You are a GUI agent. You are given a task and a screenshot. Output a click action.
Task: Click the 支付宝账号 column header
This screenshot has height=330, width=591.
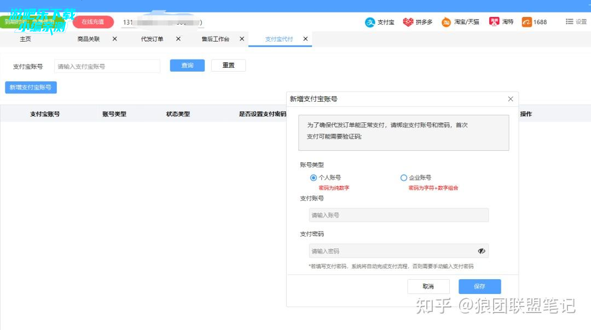45,114
